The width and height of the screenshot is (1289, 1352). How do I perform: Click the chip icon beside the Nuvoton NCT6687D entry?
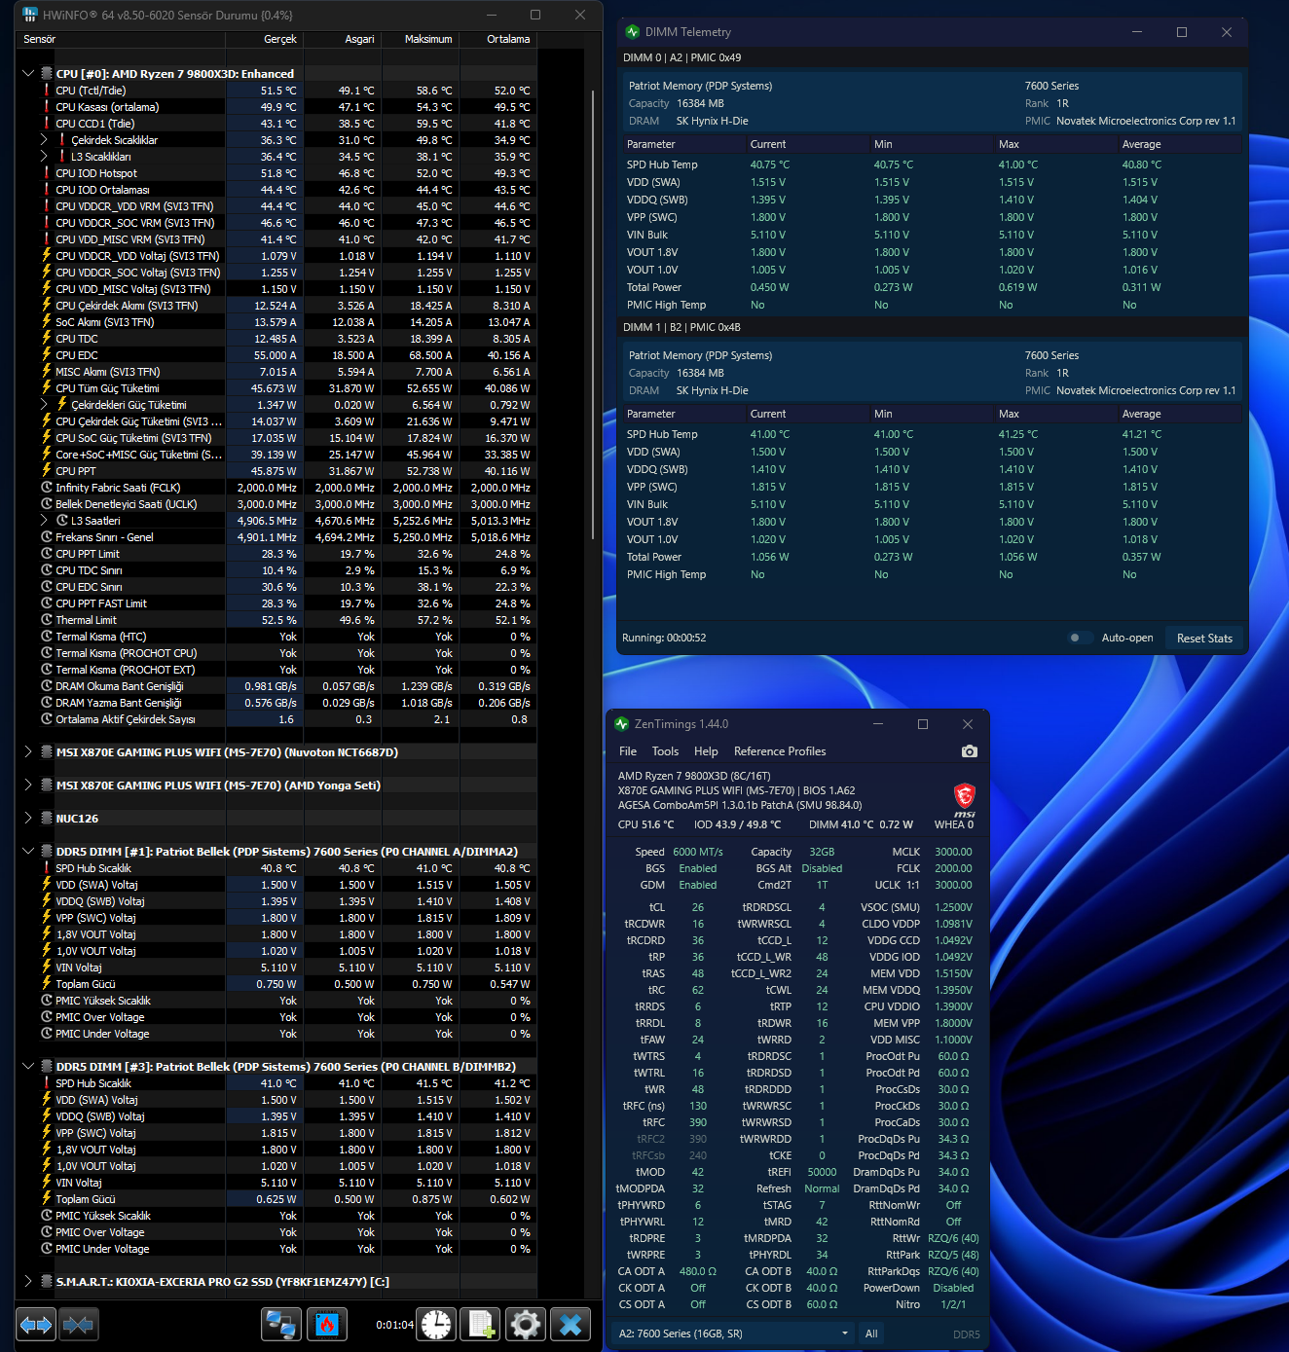(46, 752)
